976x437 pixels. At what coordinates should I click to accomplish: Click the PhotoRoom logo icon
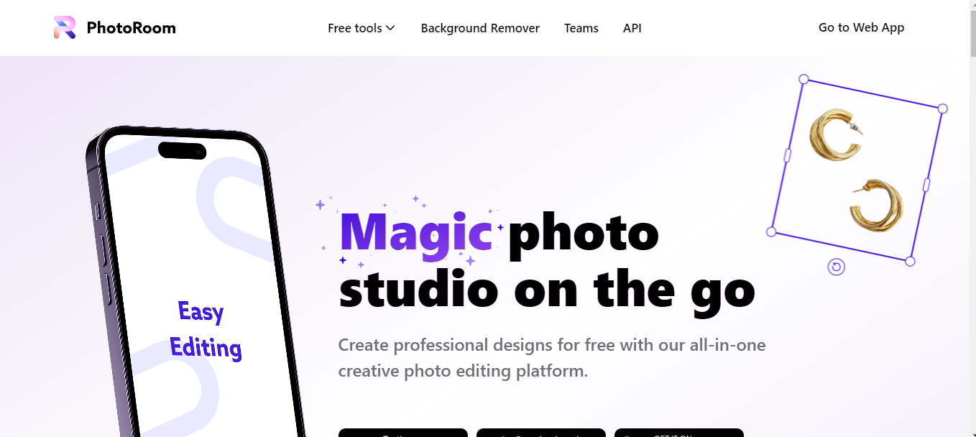pos(65,28)
